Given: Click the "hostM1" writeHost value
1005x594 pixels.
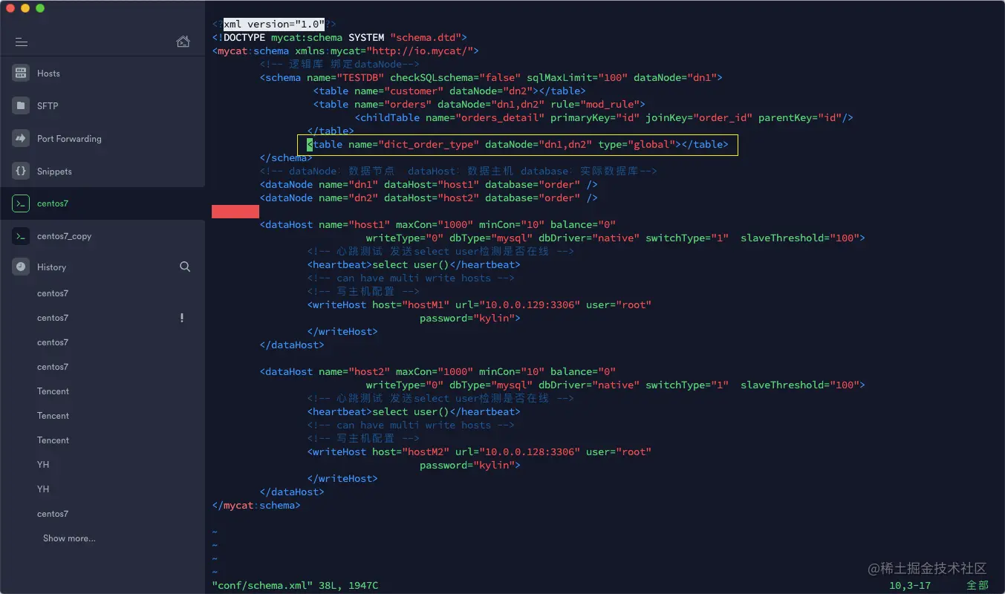Looking at the screenshot, I should point(426,304).
